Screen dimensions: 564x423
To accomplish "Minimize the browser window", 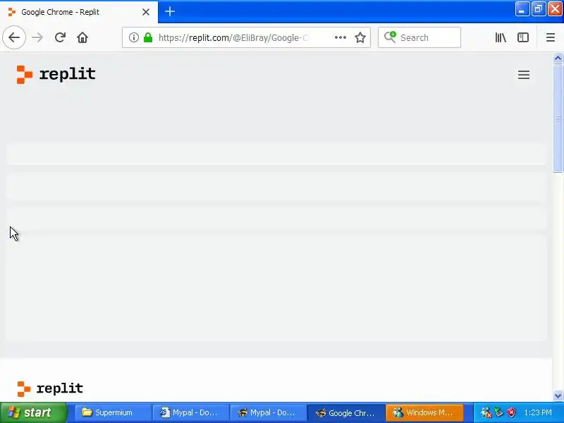I will click(522, 9).
